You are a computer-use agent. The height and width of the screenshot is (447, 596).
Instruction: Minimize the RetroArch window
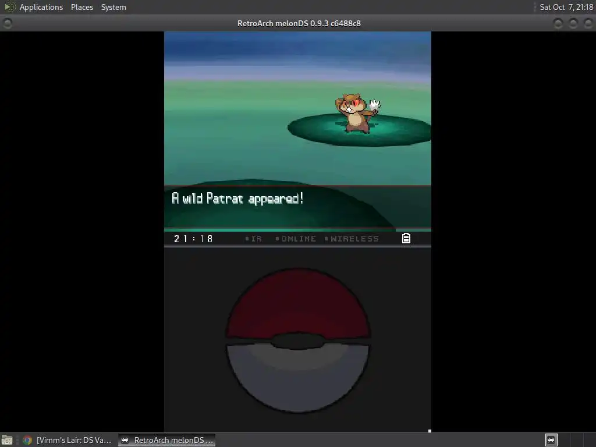[558, 23]
